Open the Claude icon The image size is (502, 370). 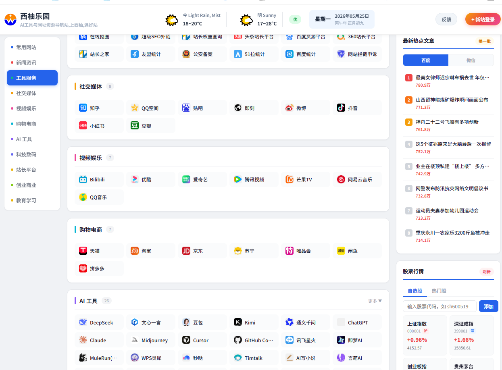click(83, 340)
